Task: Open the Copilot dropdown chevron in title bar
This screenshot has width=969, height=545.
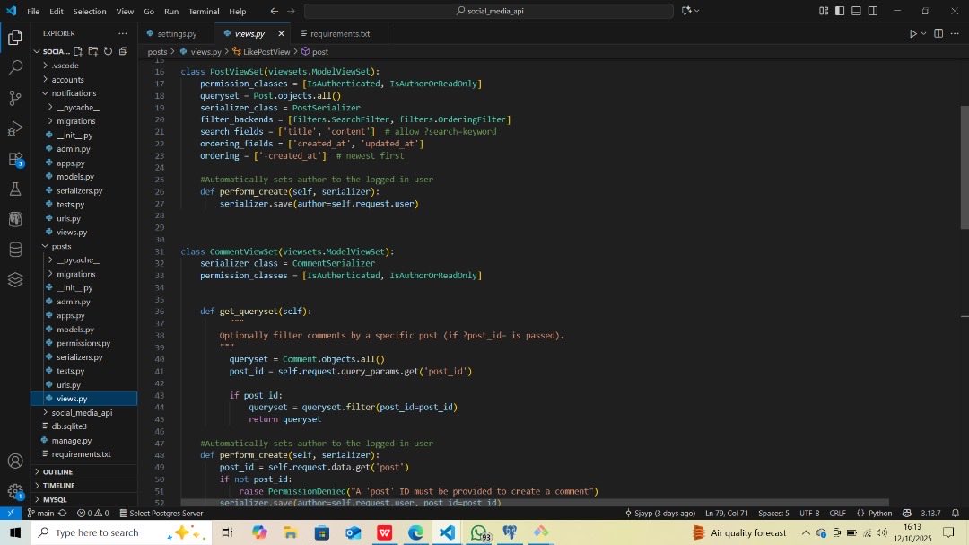Action: (x=697, y=11)
